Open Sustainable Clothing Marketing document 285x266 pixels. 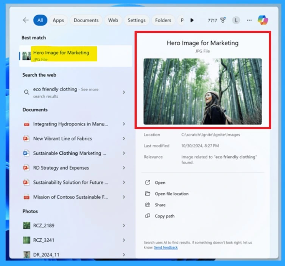tap(75, 153)
